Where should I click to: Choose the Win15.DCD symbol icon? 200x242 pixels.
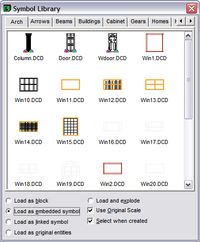[70, 126]
